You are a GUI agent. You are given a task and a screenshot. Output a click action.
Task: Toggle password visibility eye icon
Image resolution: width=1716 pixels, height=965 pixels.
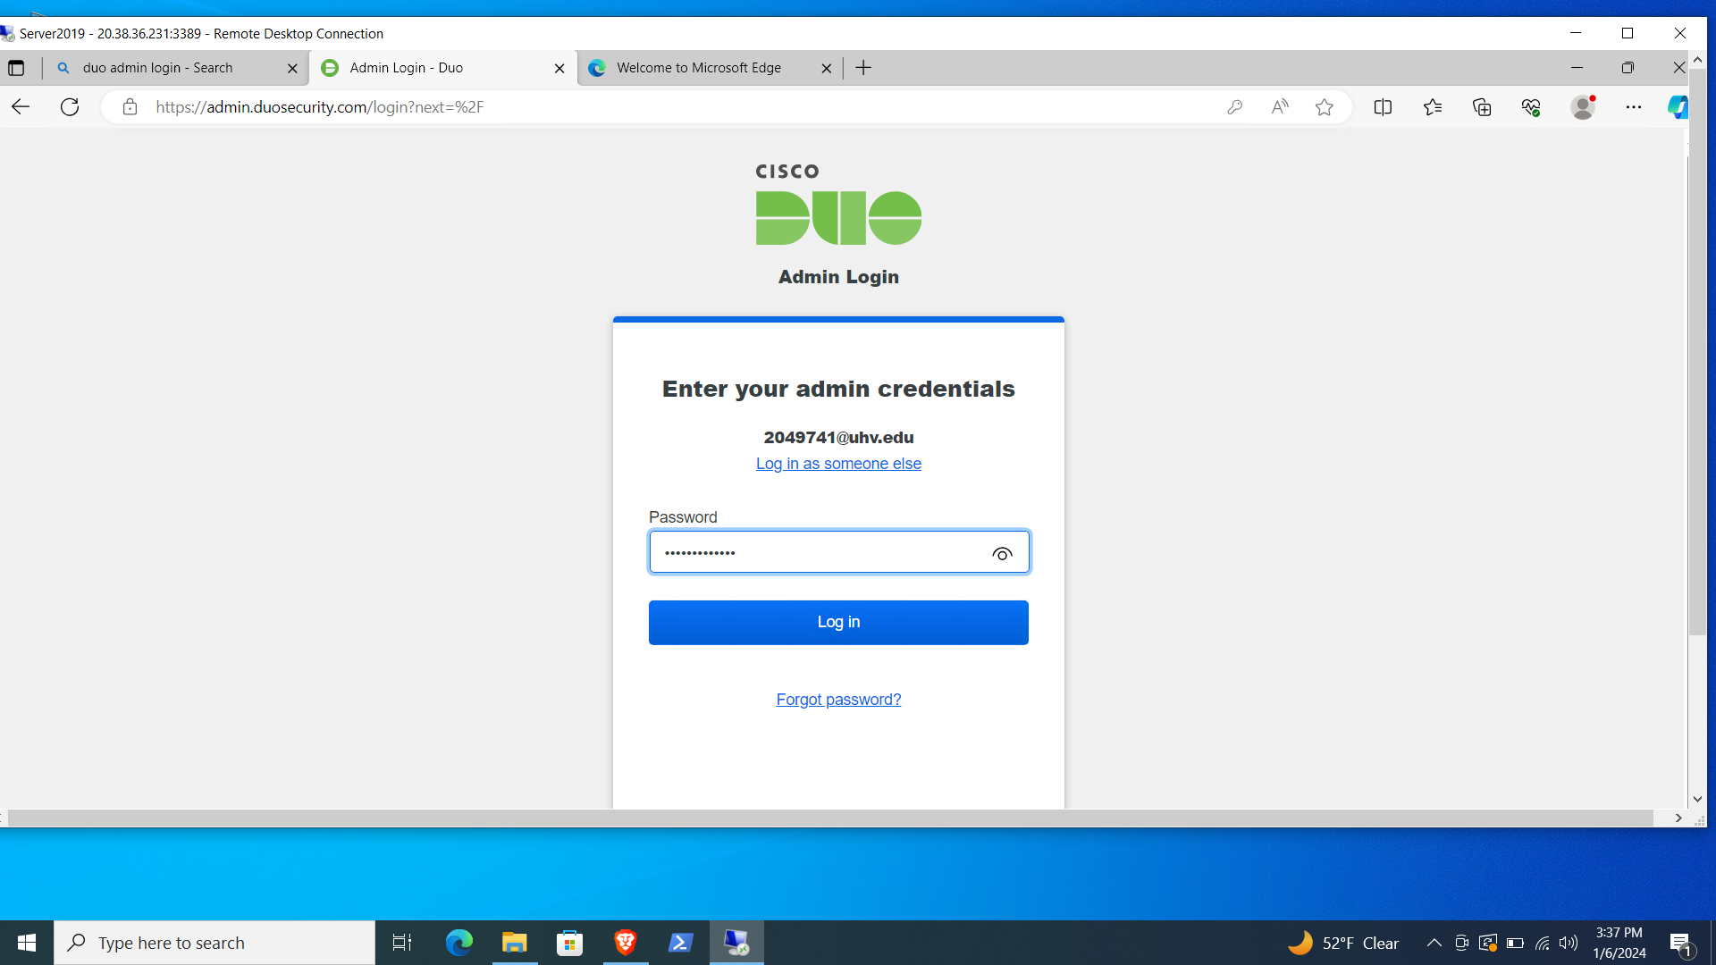click(x=1002, y=554)
